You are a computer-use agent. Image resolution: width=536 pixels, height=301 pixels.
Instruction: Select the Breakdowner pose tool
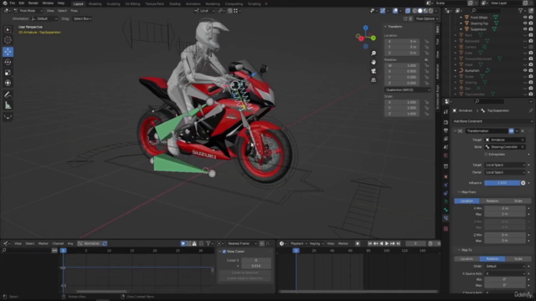[x=8, y=117]
